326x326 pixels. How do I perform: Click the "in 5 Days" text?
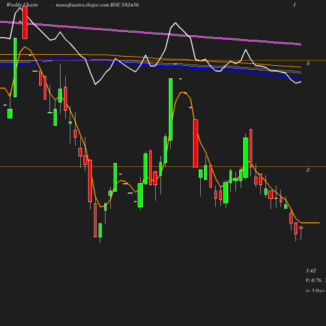pyautogui.click(x=315, y=290)
